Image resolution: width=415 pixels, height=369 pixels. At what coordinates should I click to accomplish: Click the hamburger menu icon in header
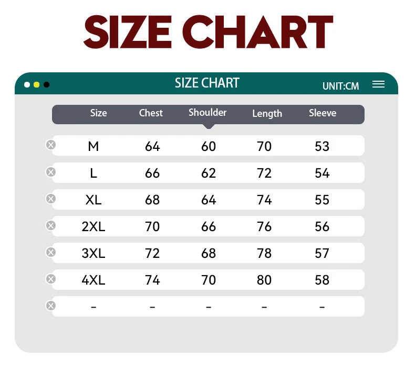[x=378, y=84]
